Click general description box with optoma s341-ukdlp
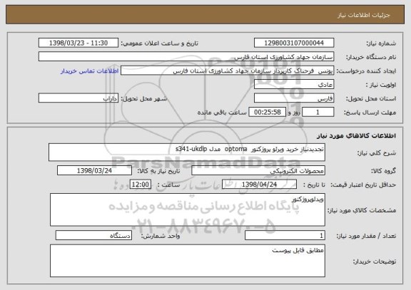This screenshot has height=290, width=411. (187, 152)
